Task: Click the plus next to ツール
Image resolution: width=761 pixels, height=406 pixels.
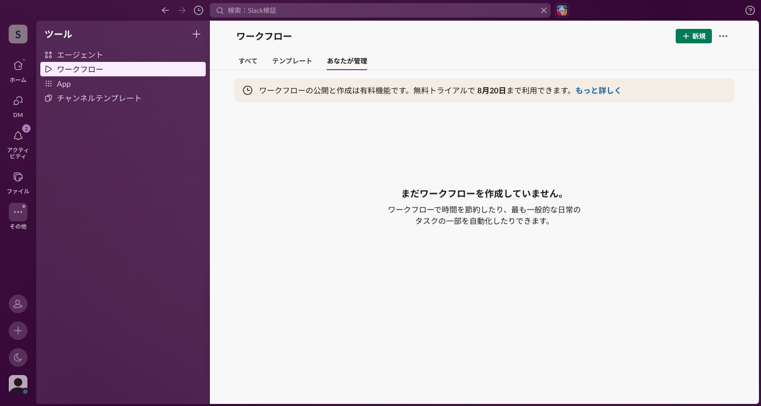Action: click(196, 34)
